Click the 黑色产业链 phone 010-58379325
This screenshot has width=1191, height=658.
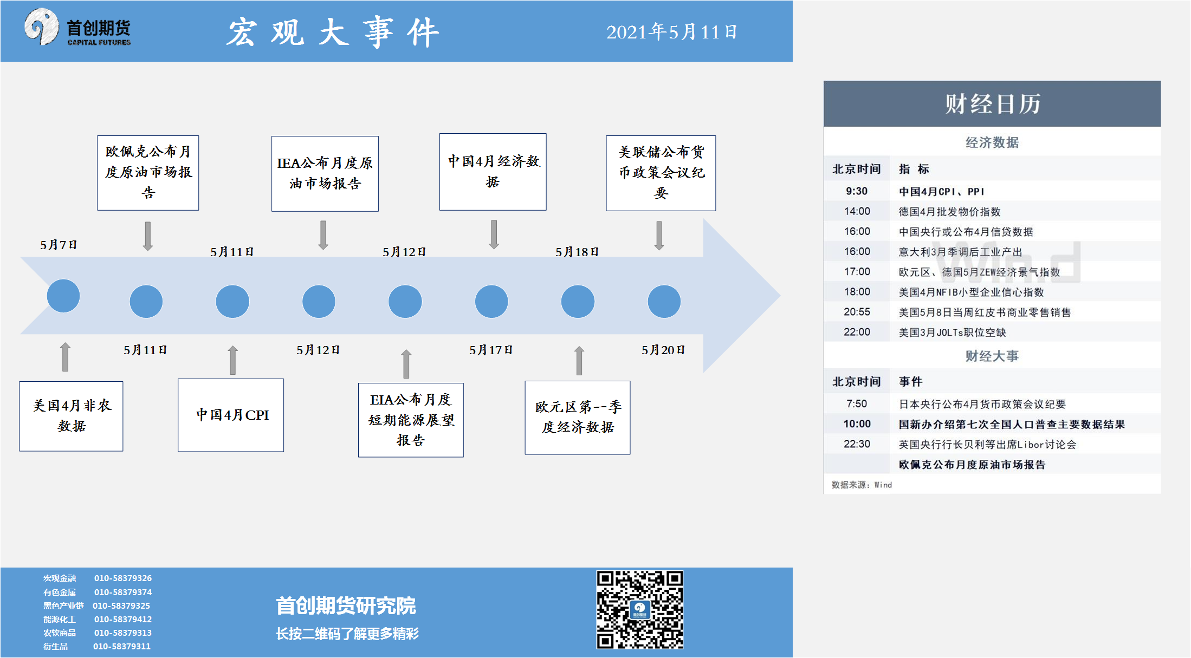[x=121, y=605]
